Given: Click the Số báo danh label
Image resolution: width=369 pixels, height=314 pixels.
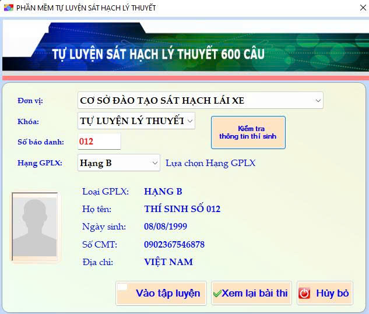Looking at the screenshot, I should point(41,142).
